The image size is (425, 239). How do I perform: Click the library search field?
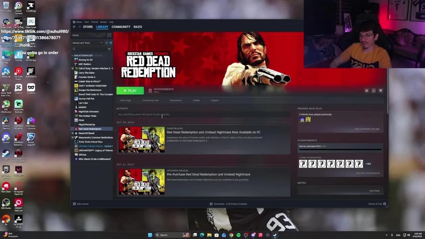(90, 49)
